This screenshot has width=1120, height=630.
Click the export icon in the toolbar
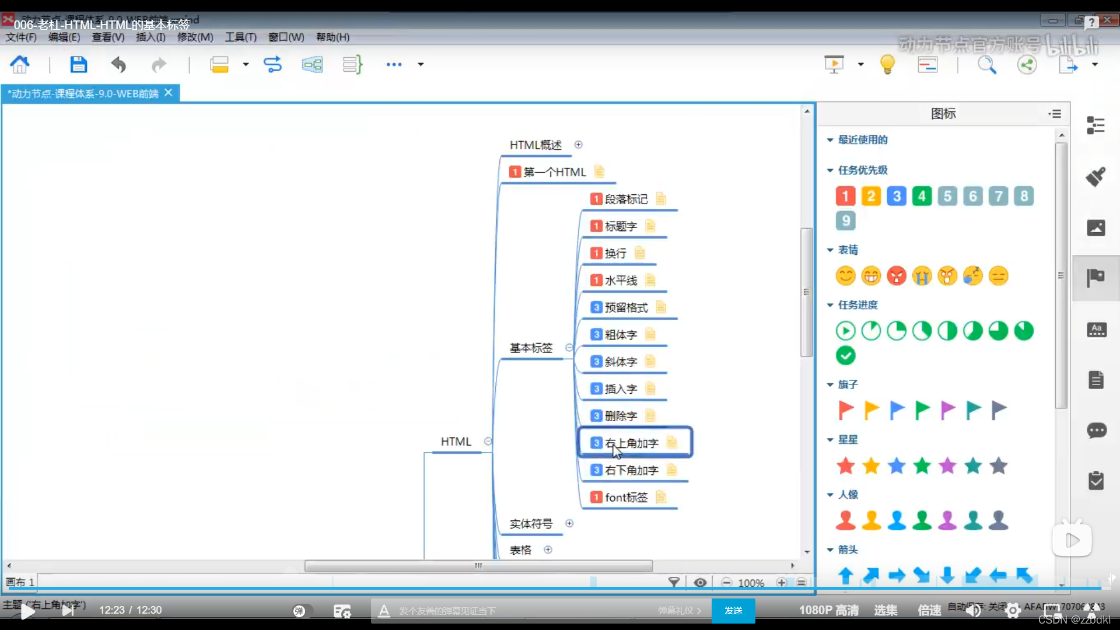[1067, 64]
